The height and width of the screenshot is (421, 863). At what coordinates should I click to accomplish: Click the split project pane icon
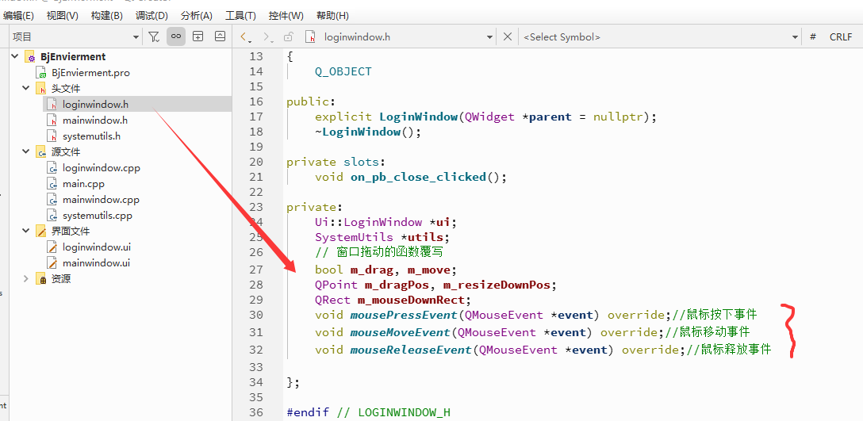(198, 37)
